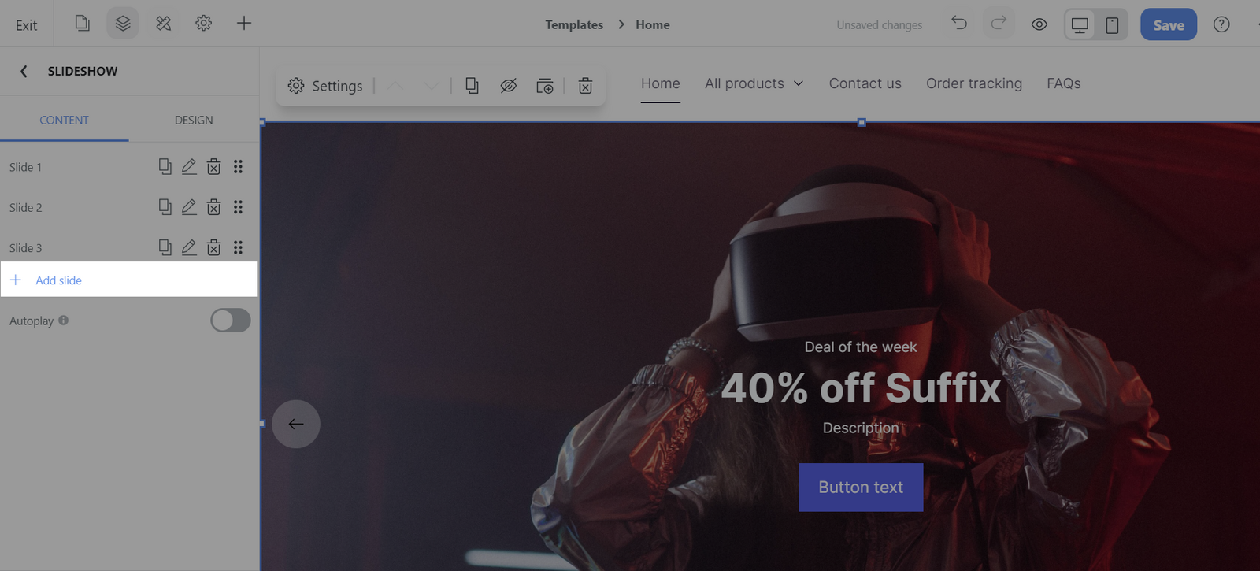
Task: Open the help question mark icon
Action: click(1221, 24)
